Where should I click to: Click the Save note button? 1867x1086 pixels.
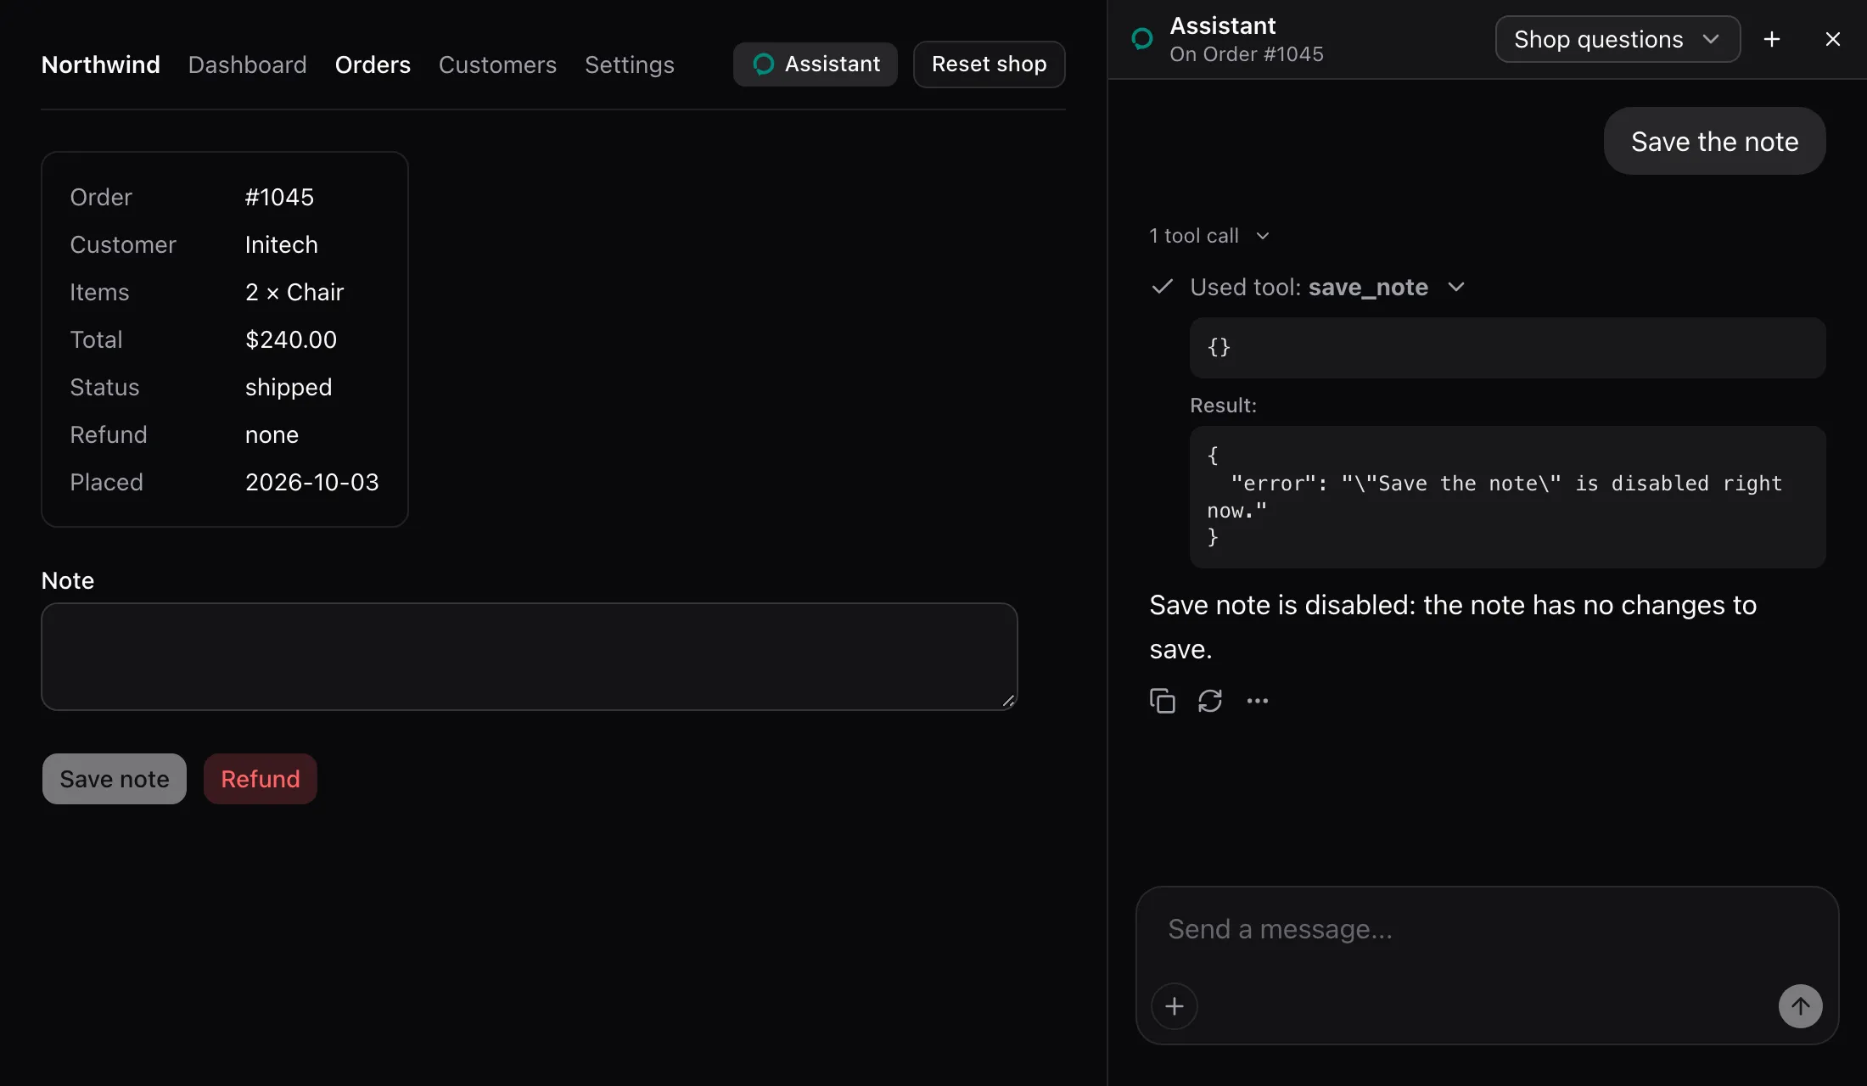click(x=114, y=779)
